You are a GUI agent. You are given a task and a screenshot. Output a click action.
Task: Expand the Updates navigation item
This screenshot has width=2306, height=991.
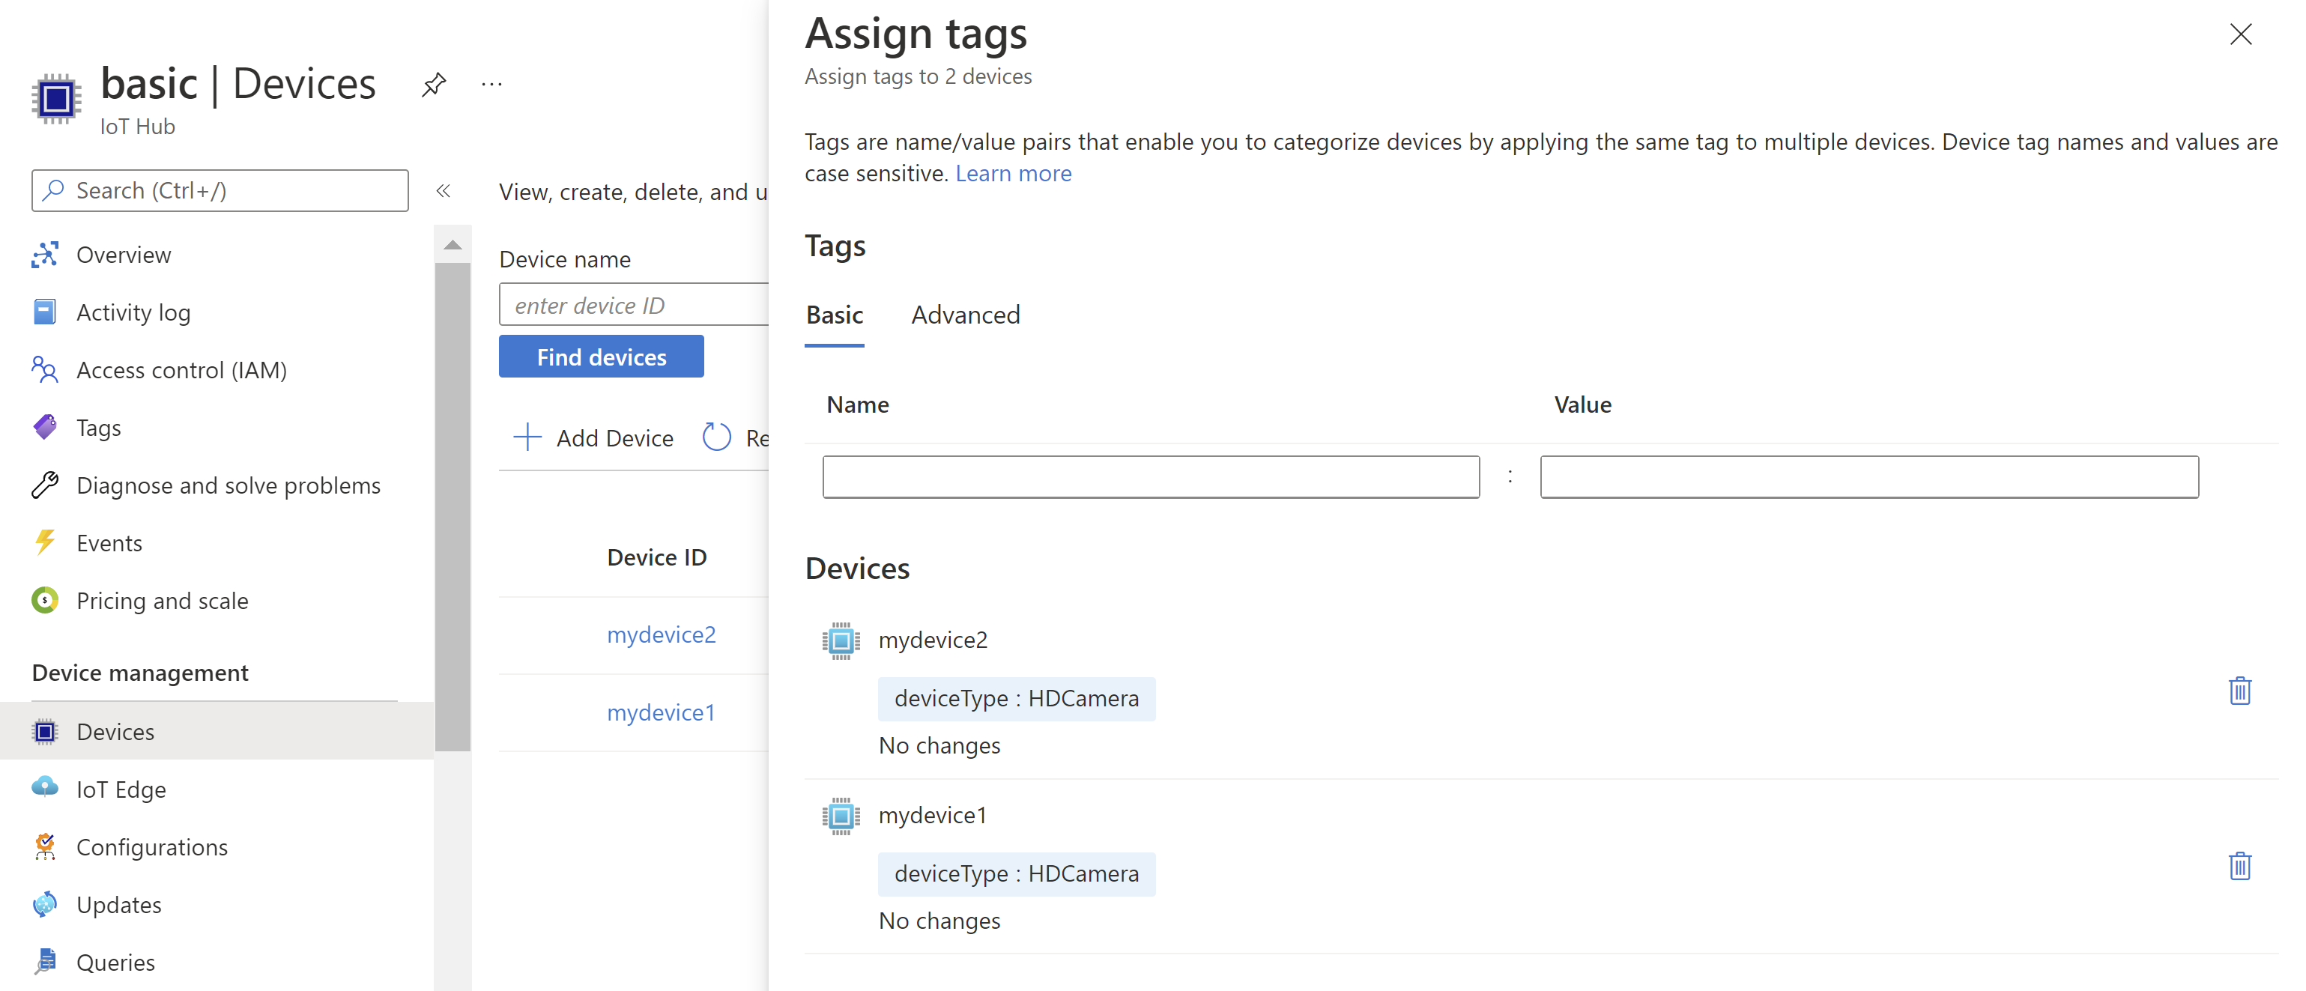pyautogui.click(x=118, y=903)
